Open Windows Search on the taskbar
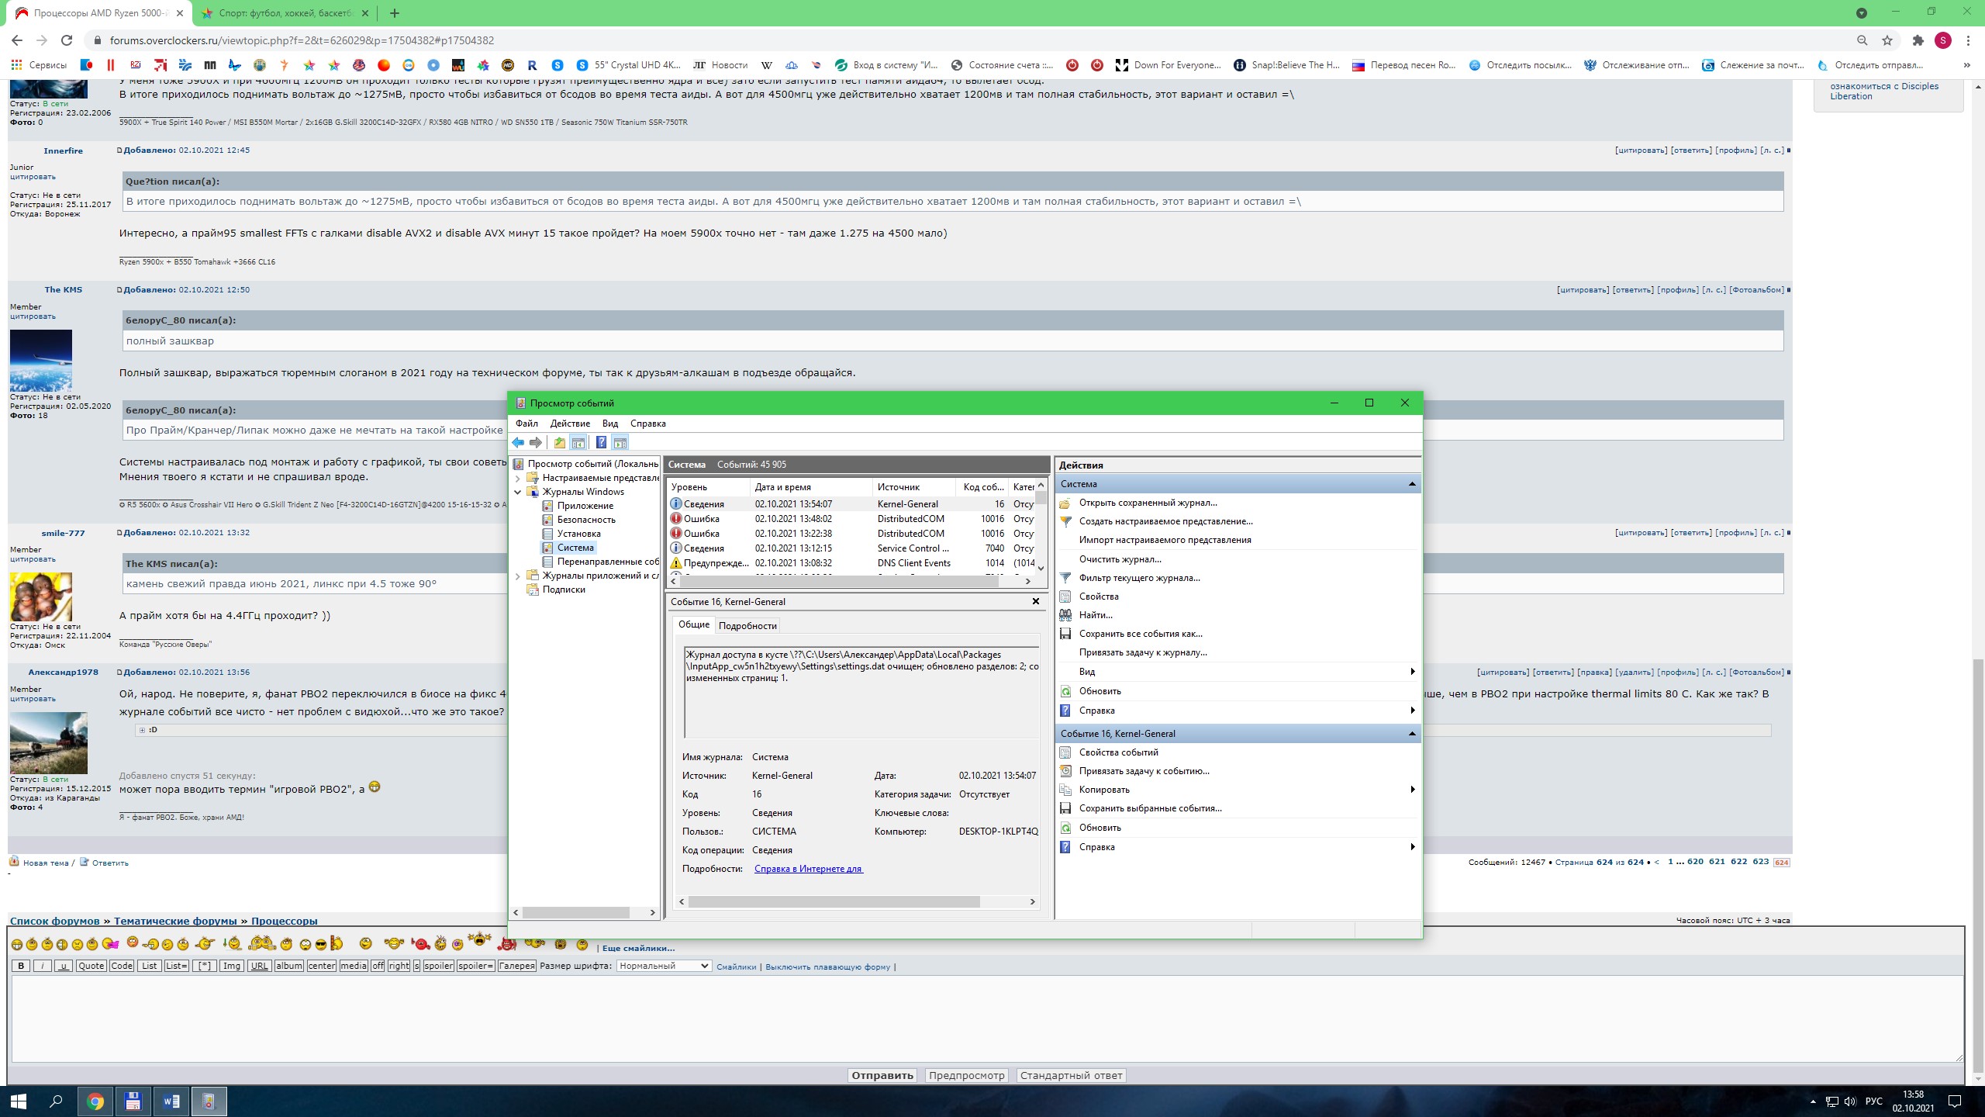1985x1117 pixels. 56,1101
